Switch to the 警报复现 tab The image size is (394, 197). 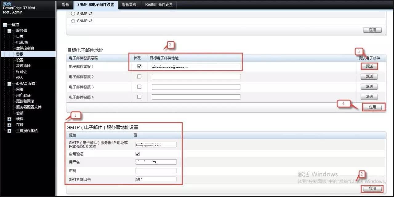129,5
